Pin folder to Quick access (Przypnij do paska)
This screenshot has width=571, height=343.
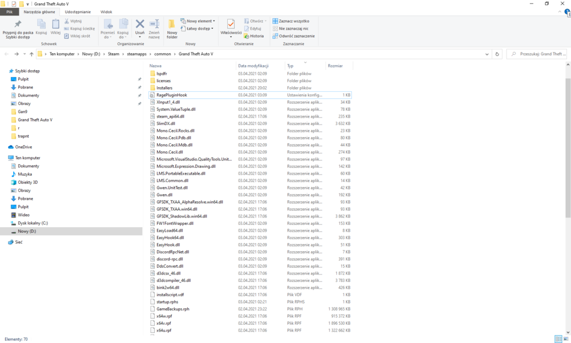(18, 29)
